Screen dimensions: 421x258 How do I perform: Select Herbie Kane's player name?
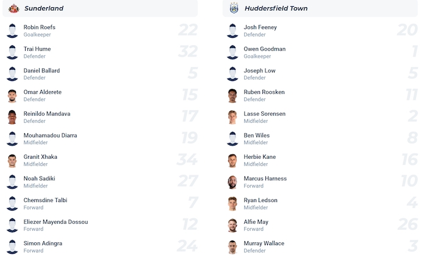(x=260, y=157)
